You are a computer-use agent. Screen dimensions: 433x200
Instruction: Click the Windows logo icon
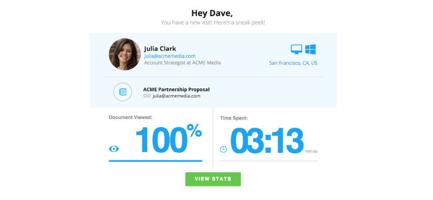tap(310, 49)
